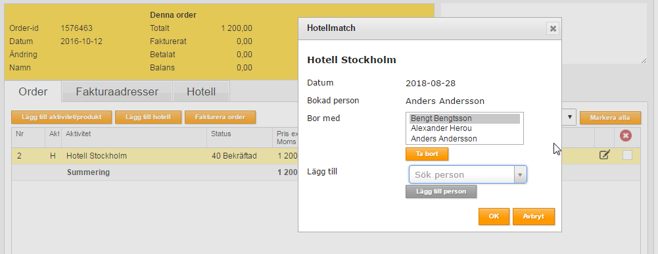This screenshot has height=254, width=658.
Task: Click the Ta bort button
Action: coord(427,154)
